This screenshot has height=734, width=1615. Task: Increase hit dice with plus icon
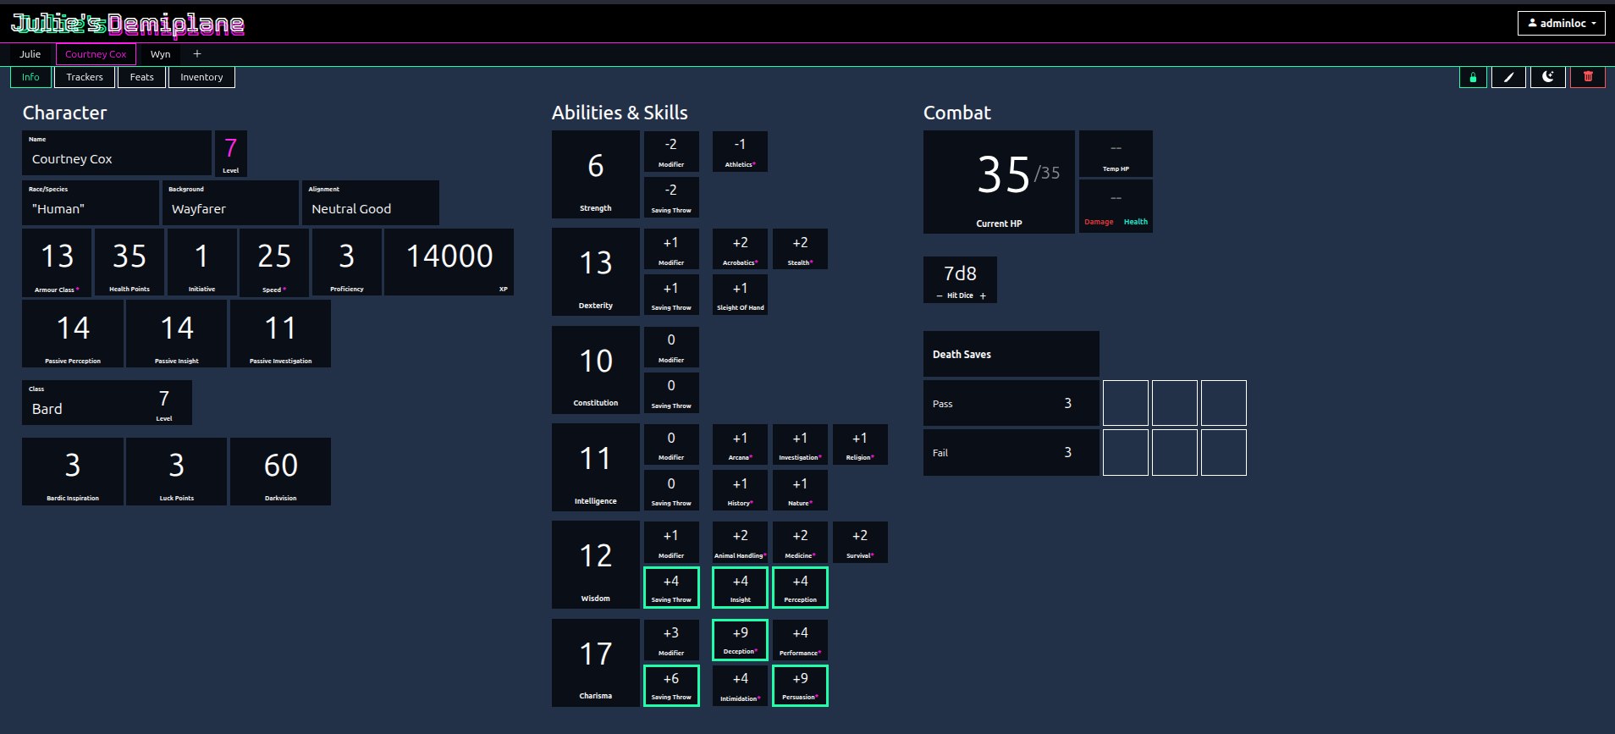point(983,296)
